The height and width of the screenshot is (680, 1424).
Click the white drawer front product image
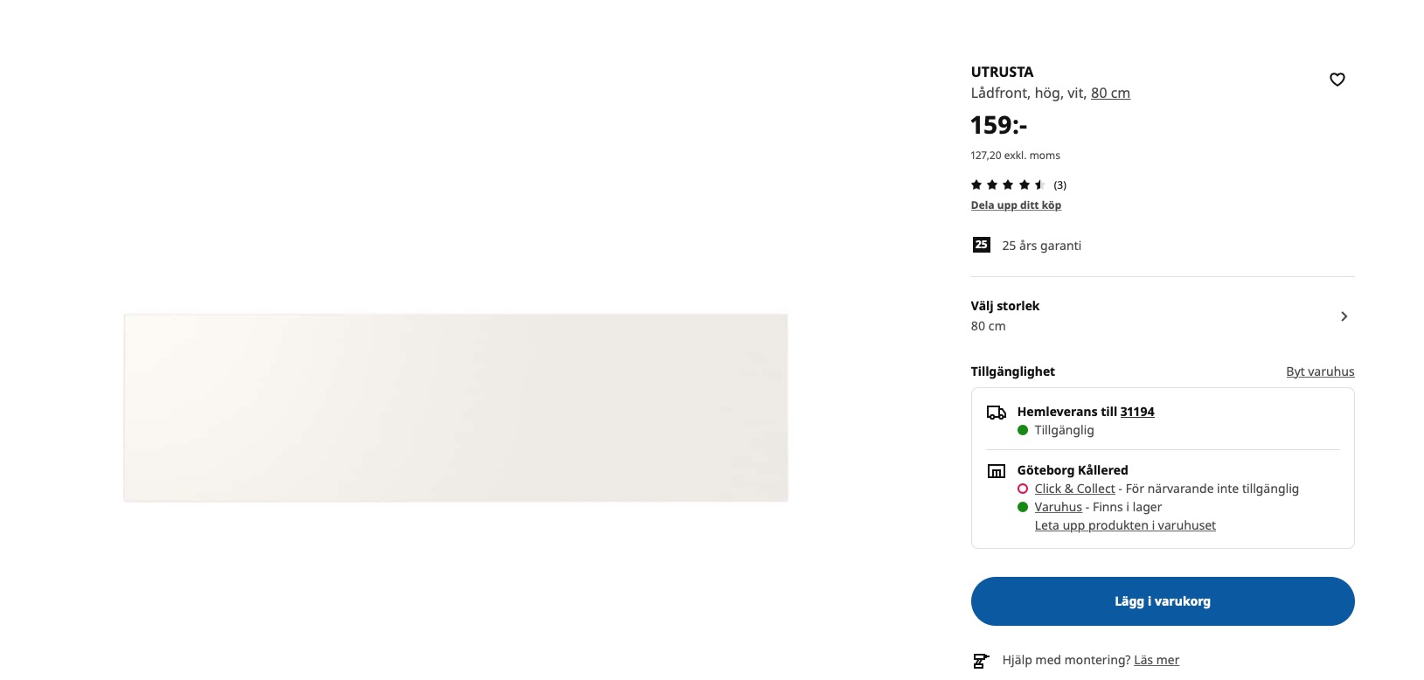point(455,407)
